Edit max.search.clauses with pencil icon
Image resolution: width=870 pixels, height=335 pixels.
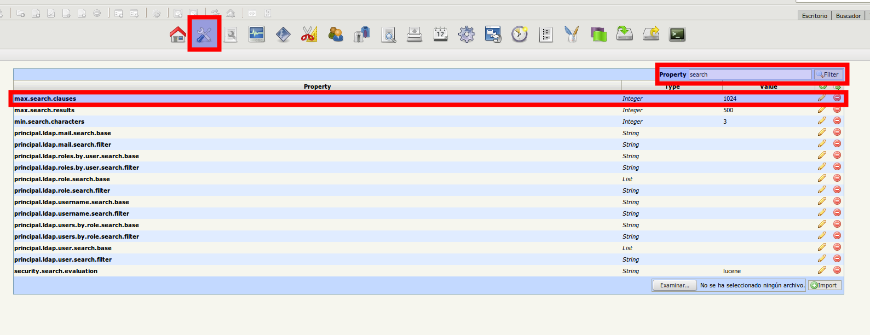pyautogui.click(x=822, y=98)
